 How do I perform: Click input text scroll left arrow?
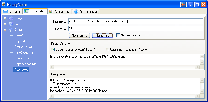(x=52, y=67)
